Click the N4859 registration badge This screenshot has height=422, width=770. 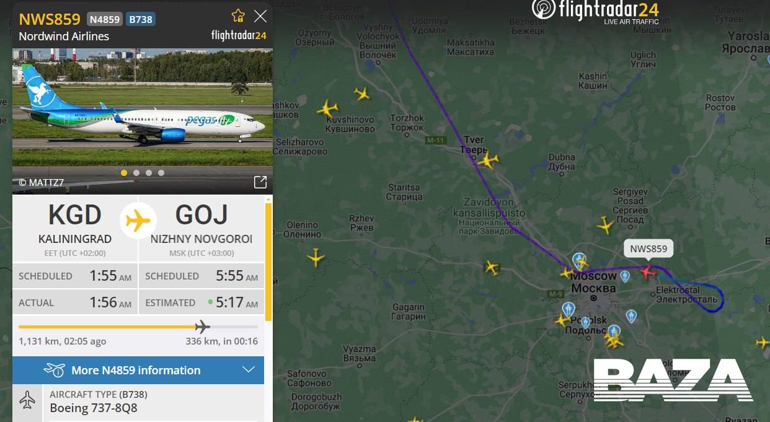pyautogui.click(x=105, y=19)
